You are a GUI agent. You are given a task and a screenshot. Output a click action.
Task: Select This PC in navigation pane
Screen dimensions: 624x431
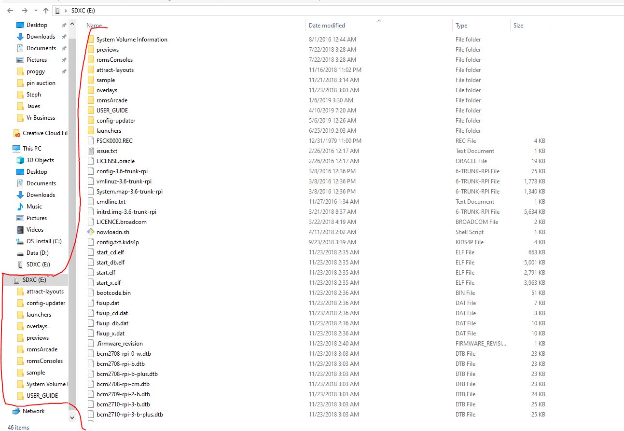(x=32, y=149)
